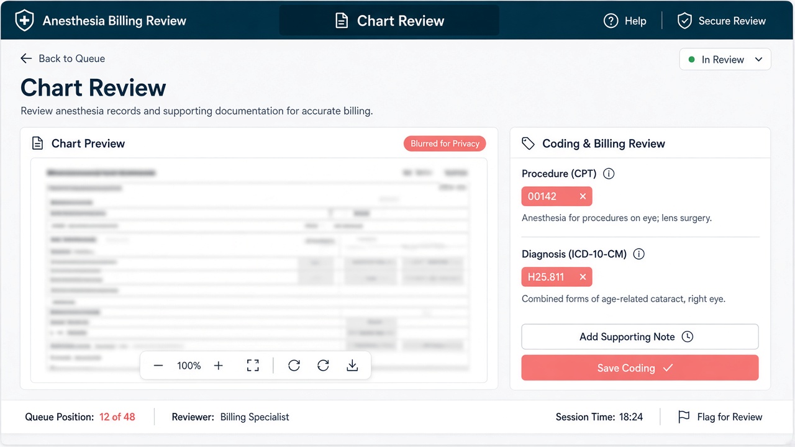Click the Billing Specialist reviewer name
This screenshot has height=447, width=795.
[x=255, y=417]
